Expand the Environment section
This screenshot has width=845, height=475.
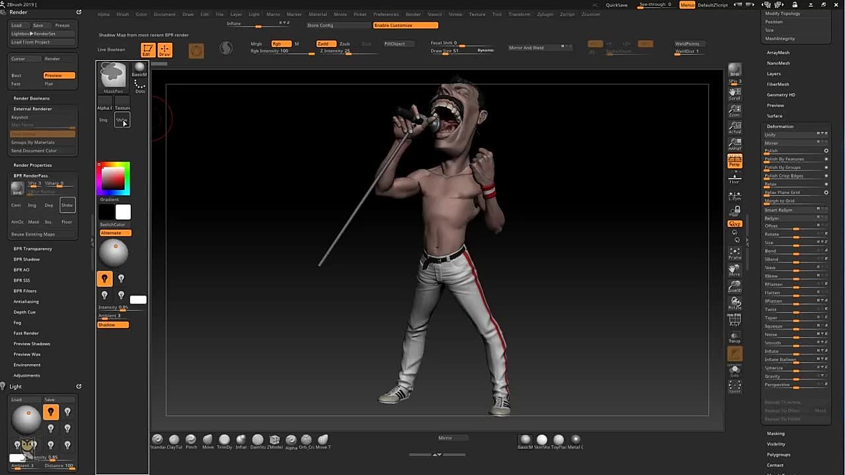[x=27, y=365]
